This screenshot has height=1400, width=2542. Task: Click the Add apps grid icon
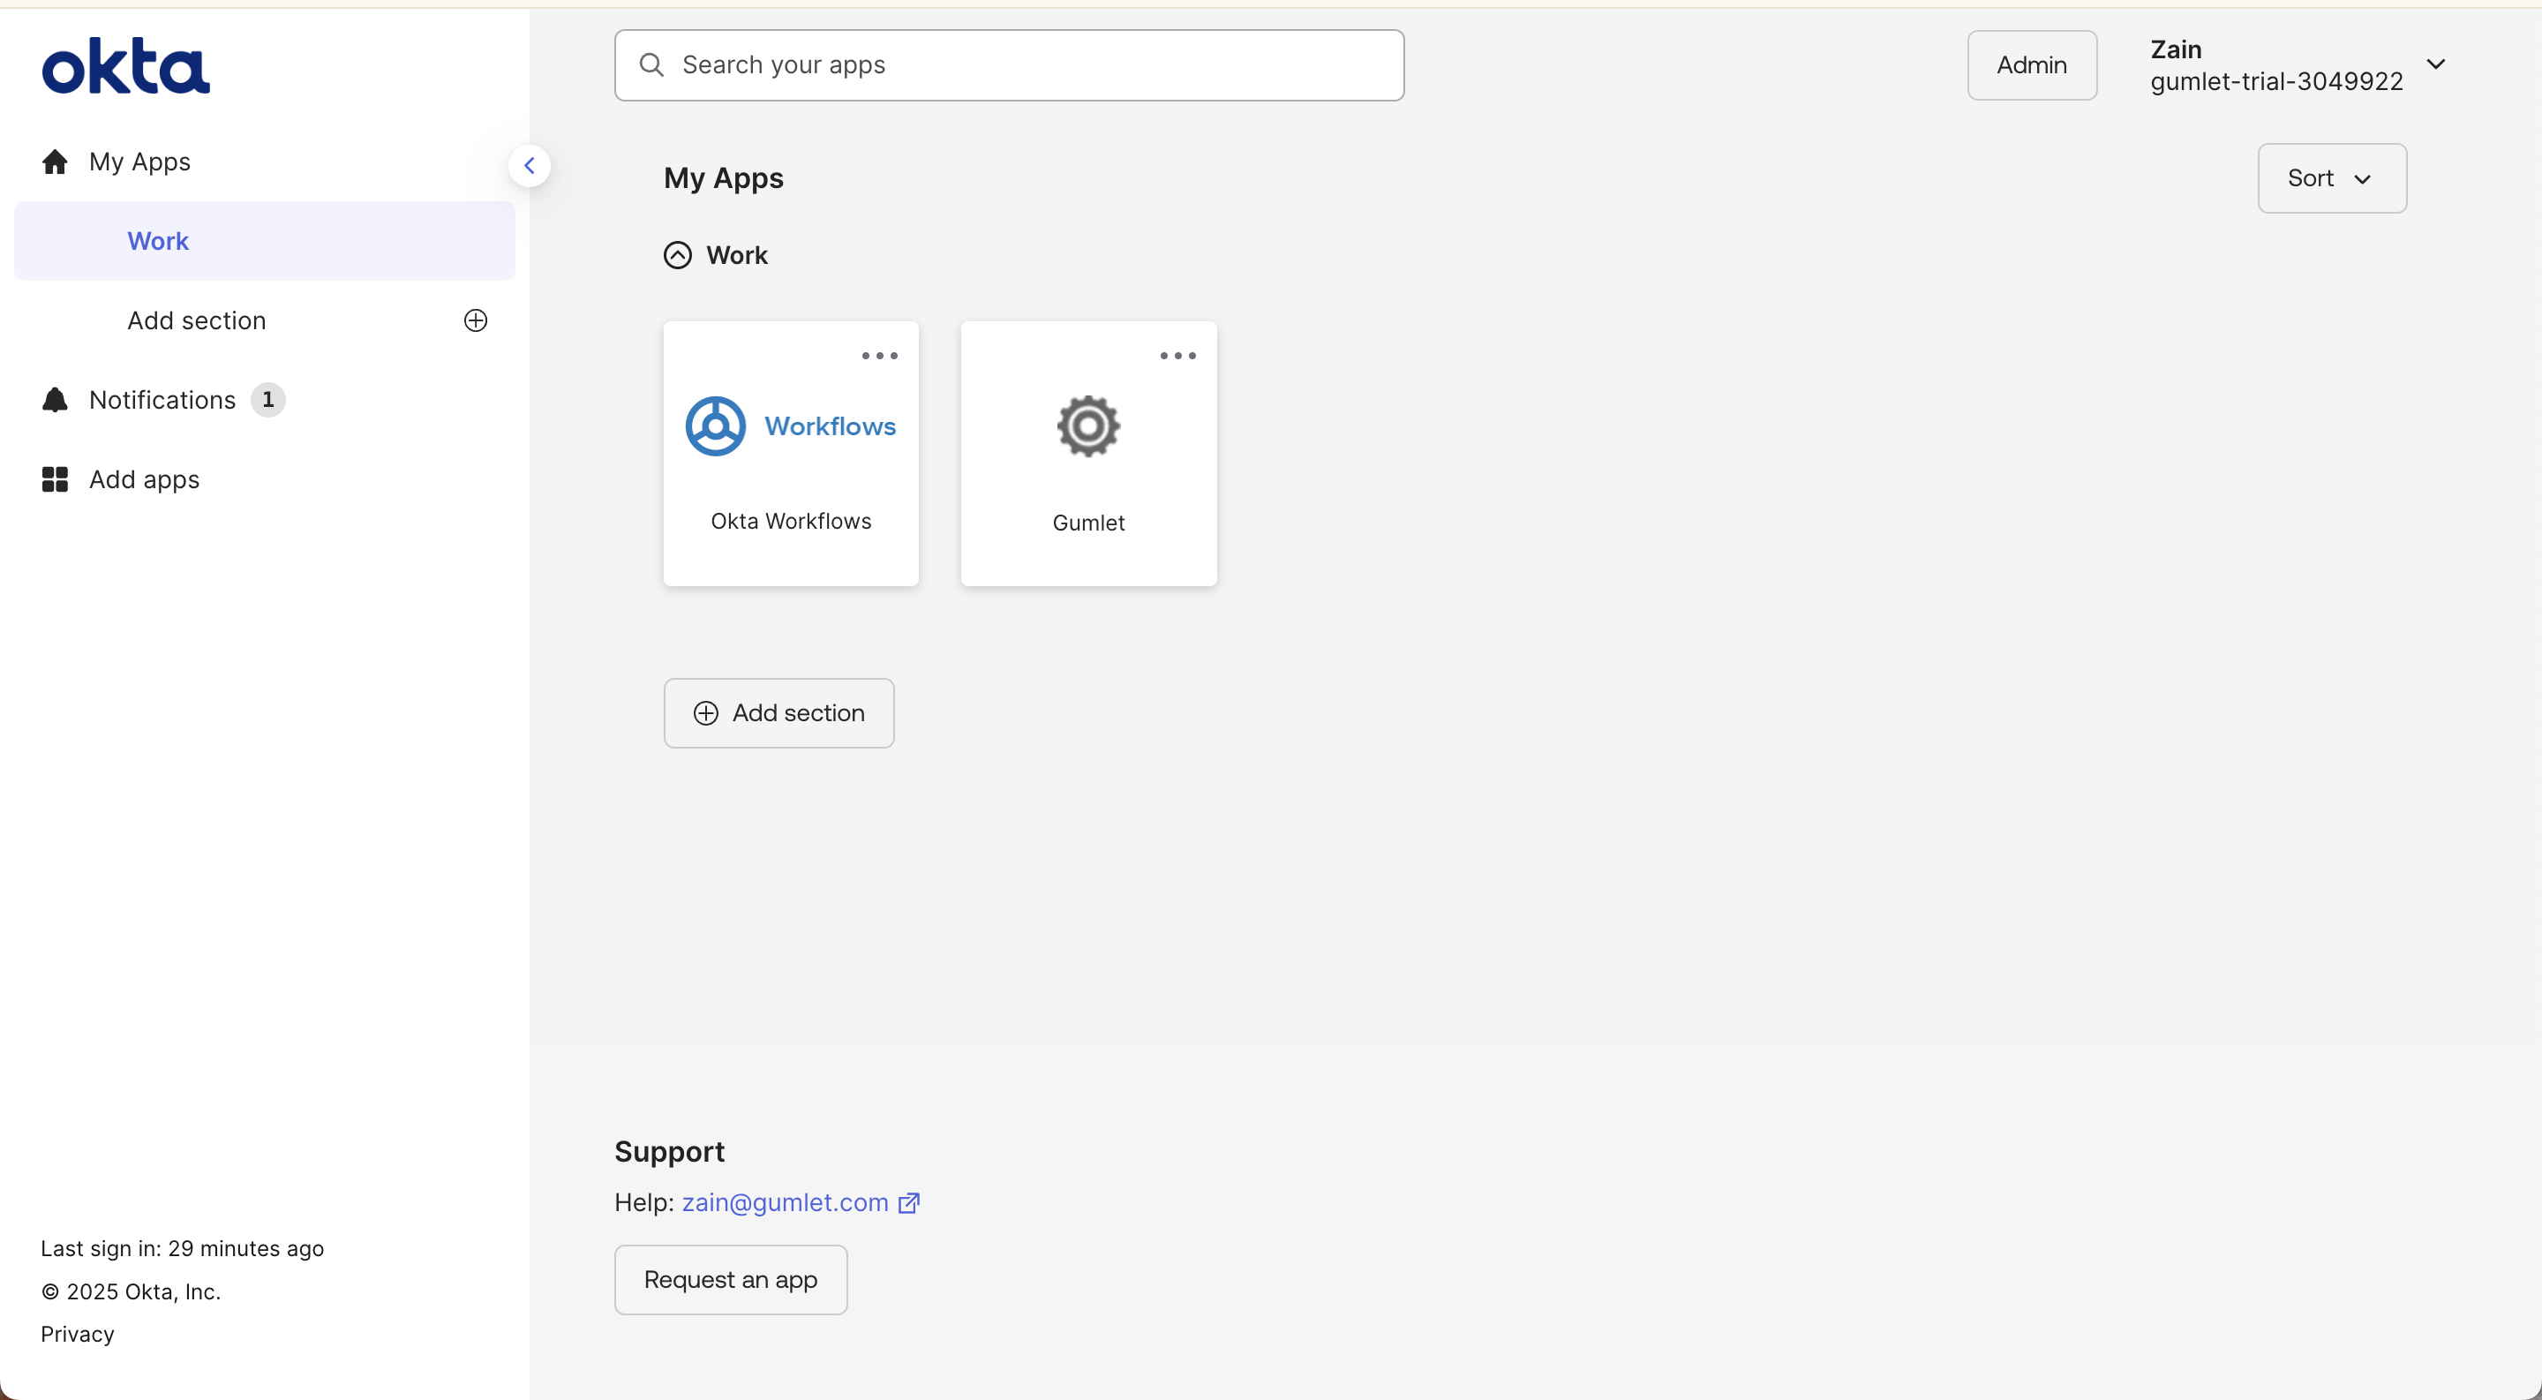56,479
